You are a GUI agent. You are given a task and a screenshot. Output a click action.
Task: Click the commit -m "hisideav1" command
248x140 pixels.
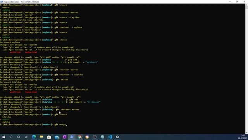coord(85,102)
